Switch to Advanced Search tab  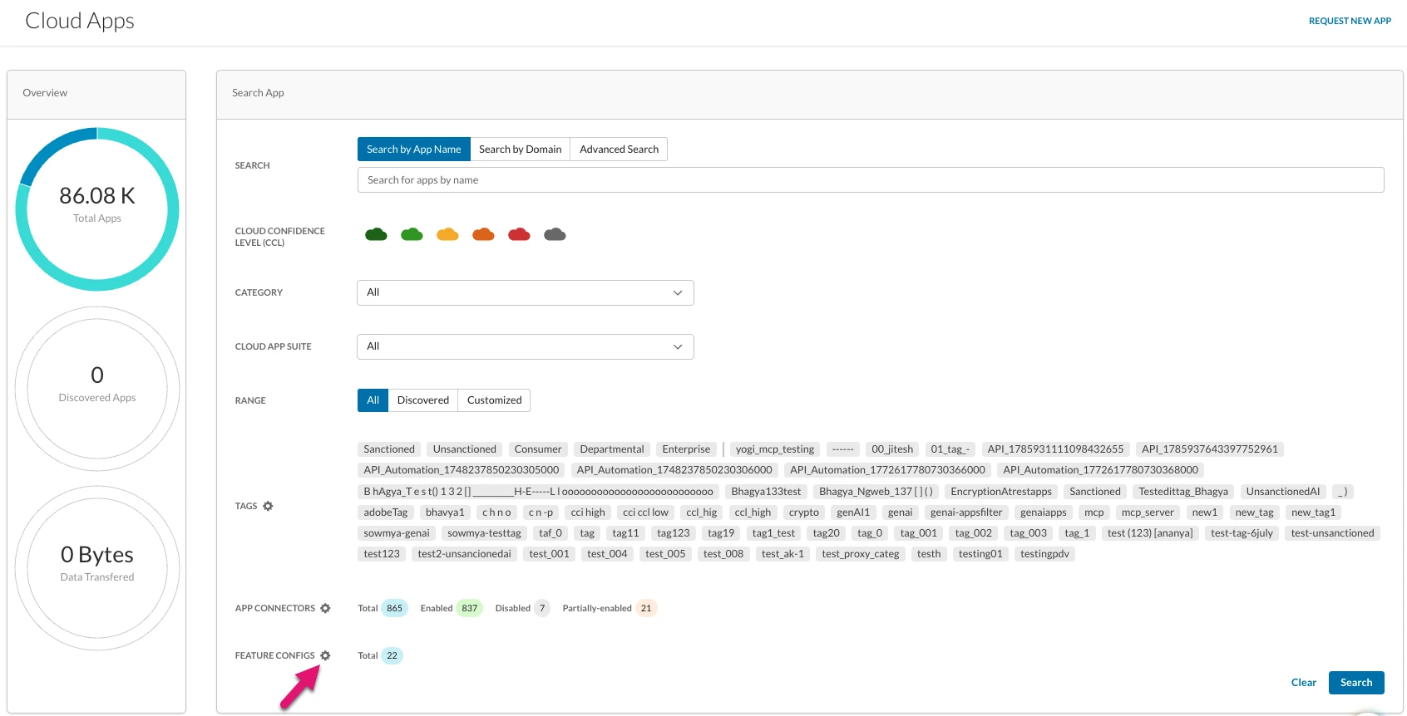(619, 150)
